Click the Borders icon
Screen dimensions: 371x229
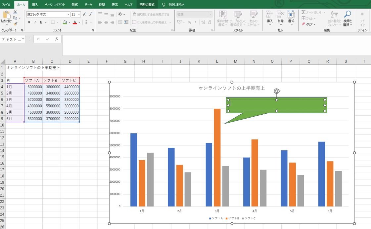pos(53,22)
